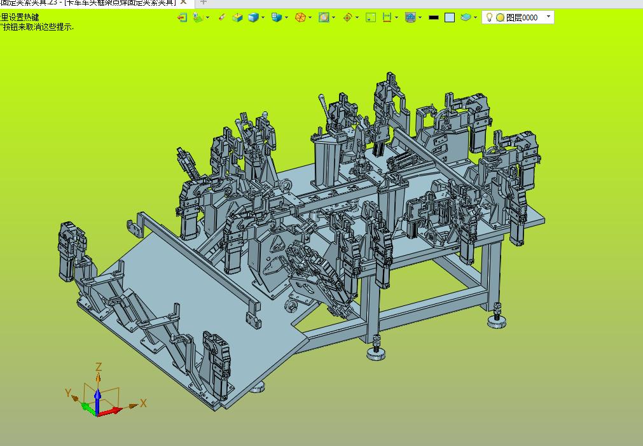The width and height of the screenshot is (643, 446).
Task: Click the orange wireframe sphere icon
Action: [x=300, y=18]
